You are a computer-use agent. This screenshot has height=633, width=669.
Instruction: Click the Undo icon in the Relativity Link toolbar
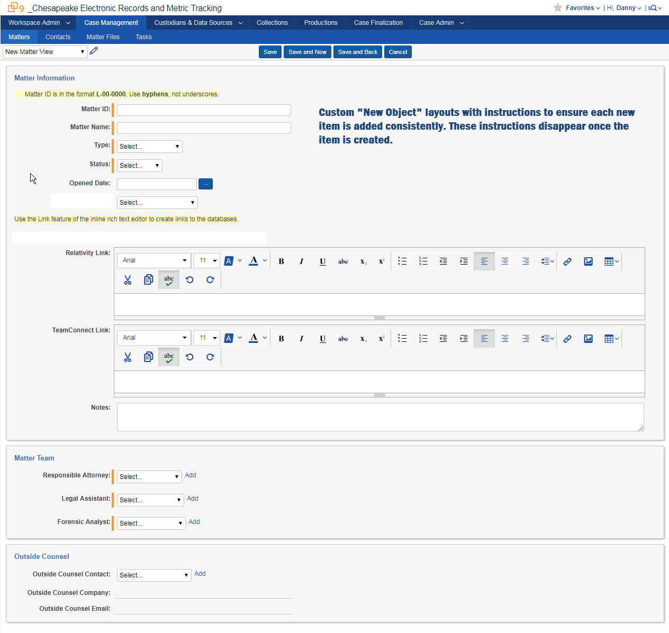[189, 279]
